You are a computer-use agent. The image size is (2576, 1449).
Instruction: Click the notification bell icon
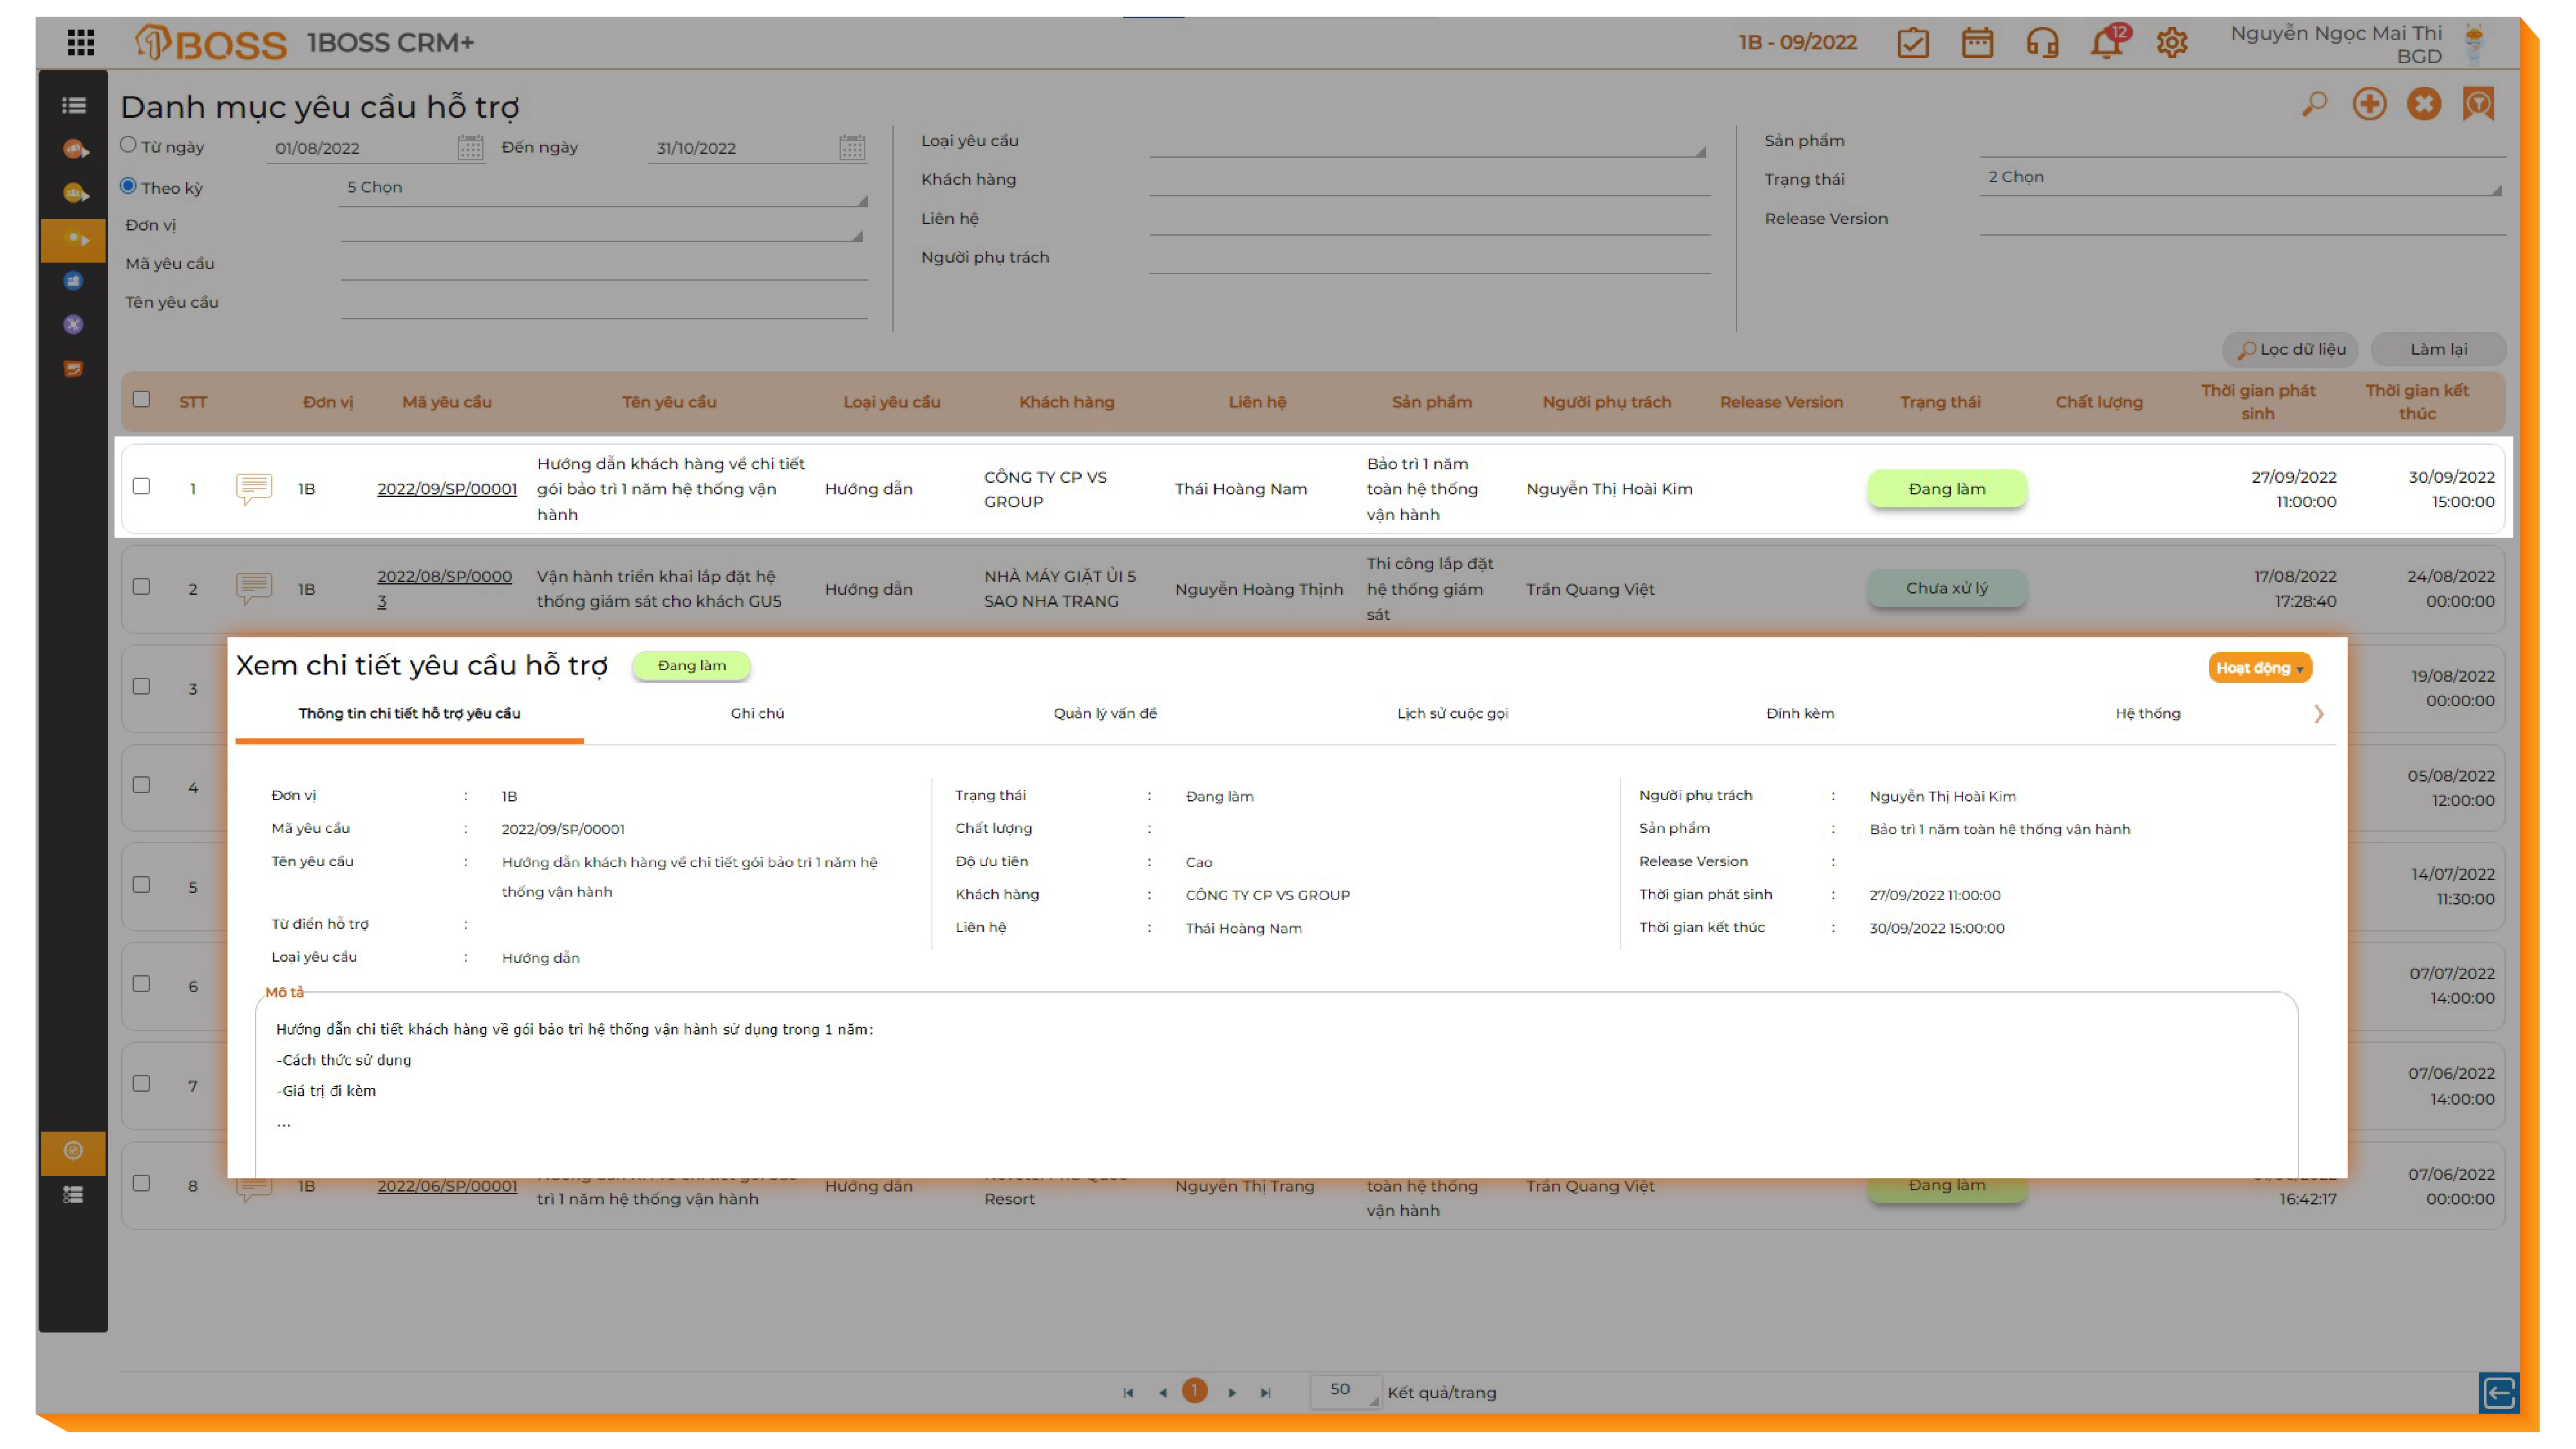click(x=2105, y=43)
